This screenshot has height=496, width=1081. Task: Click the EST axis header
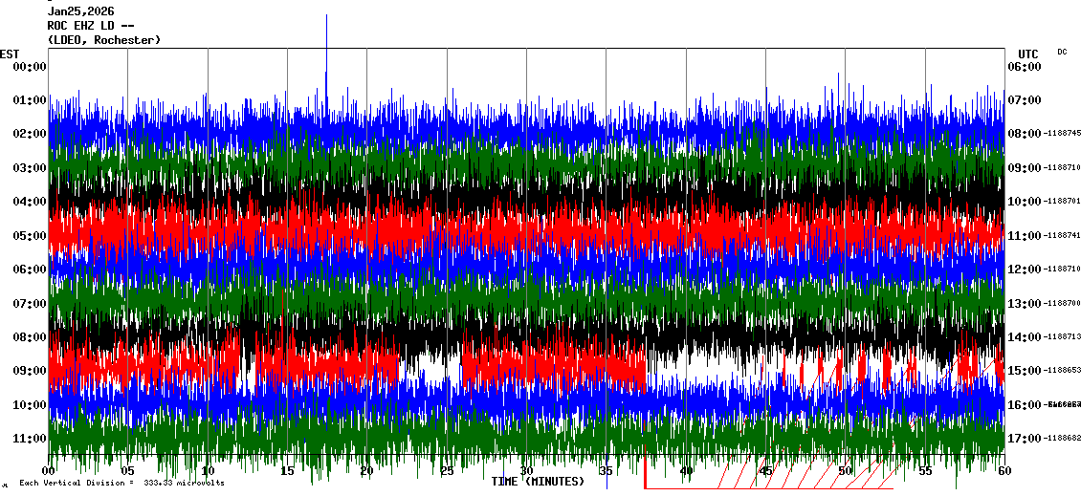click(x=10, y=54)
